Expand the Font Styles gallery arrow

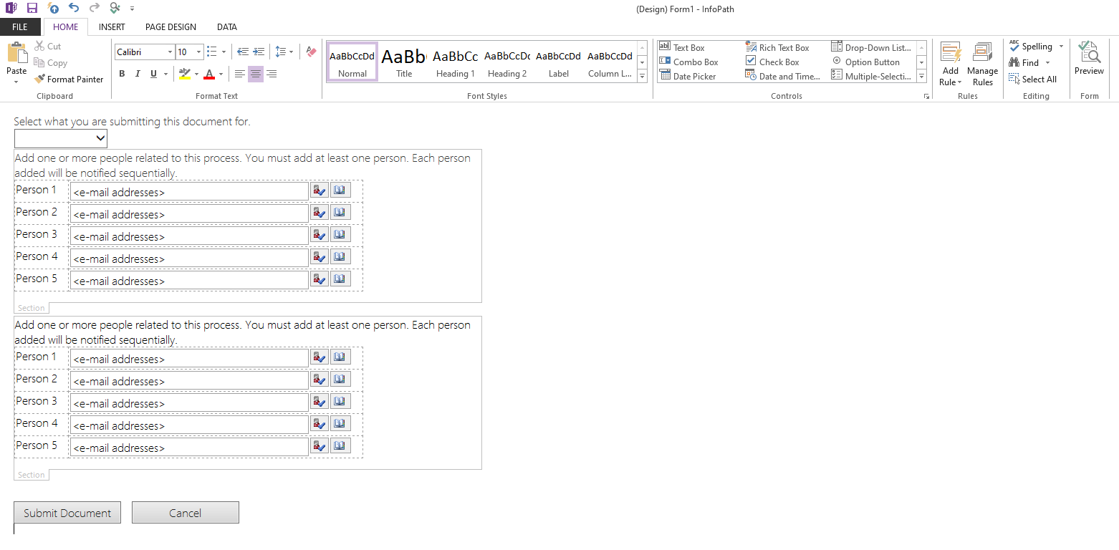click(x=642, y=77)
